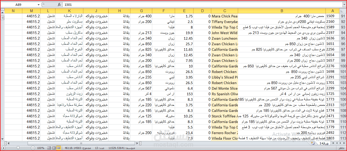Select column N header
347x151 pixels.
click(13, 11)
